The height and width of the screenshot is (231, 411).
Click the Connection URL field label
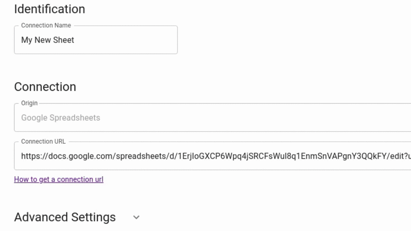[44, 141]
